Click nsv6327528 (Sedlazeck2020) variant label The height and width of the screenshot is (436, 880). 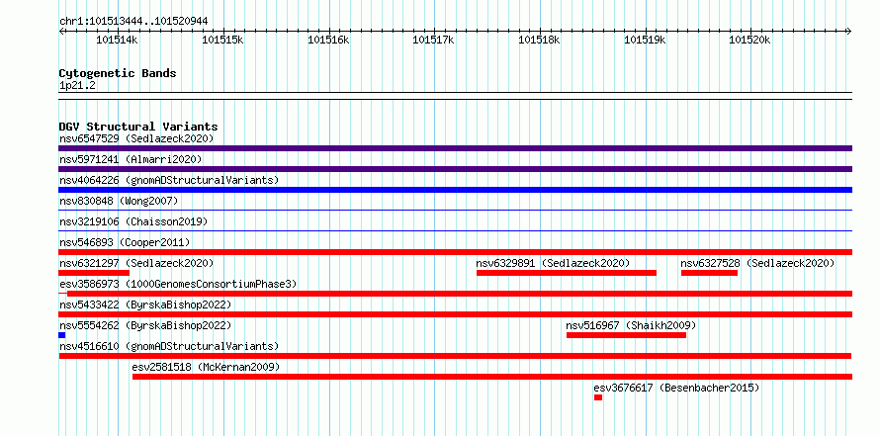(x=757, y=263)
